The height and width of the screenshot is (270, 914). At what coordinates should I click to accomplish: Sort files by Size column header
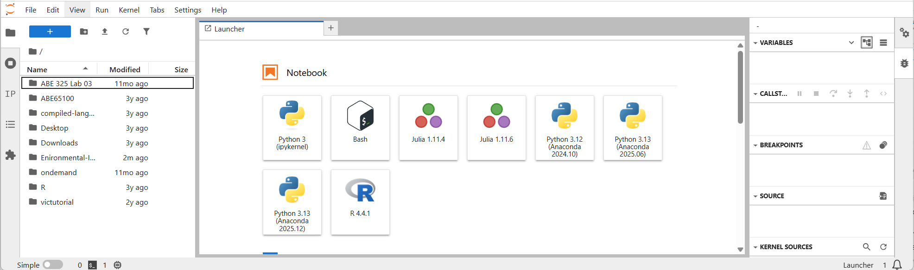(x=171, y=69)
